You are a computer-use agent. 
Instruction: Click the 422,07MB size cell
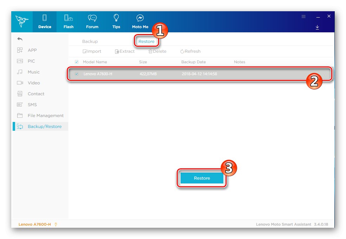[x=148, y=74]
